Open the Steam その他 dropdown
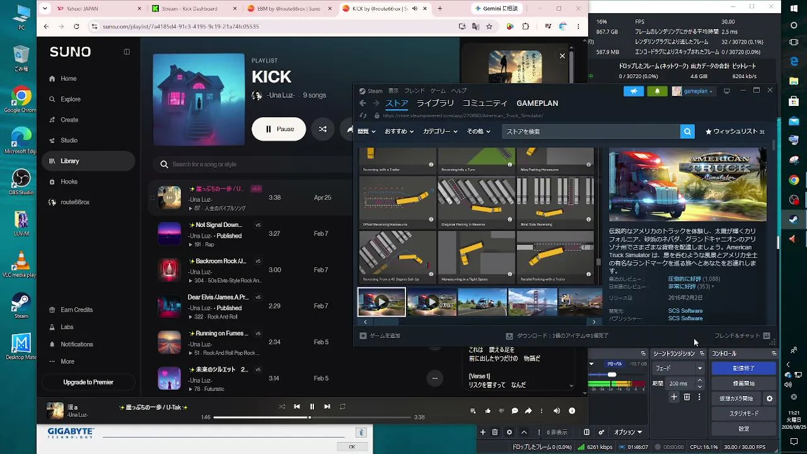This screenshot has width=807, height=454. pyautogui.click(x=479, y=131)
